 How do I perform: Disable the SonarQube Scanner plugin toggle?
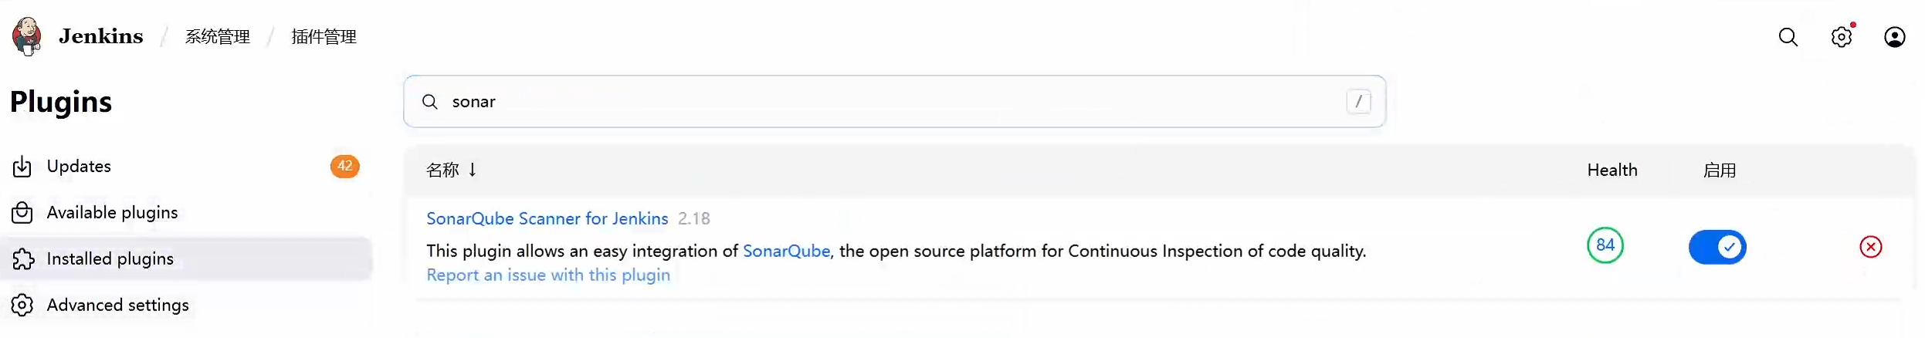pyautogui.click(x=1717, y=247)
